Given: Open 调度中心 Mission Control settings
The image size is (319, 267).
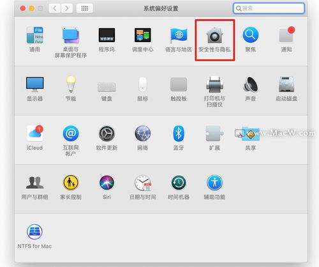Looking at the screenshot, I should [x=143, y=40].
